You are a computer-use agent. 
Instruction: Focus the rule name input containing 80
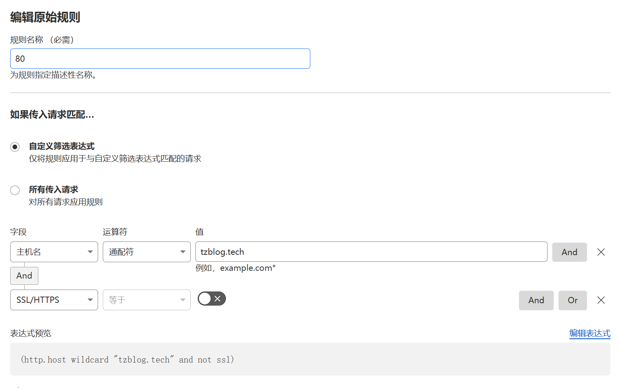pyautogui.click(x=160, y=59)
